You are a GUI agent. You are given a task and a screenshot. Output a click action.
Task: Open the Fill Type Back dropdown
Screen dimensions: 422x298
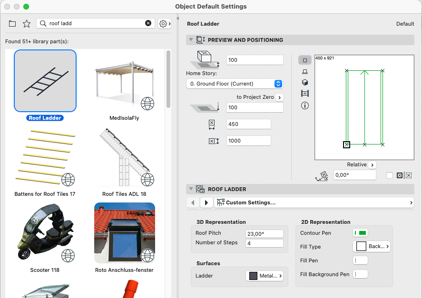coord(372,246)
